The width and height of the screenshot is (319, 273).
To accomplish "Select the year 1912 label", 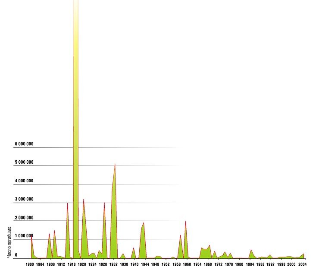I will [x=61, y=265].
